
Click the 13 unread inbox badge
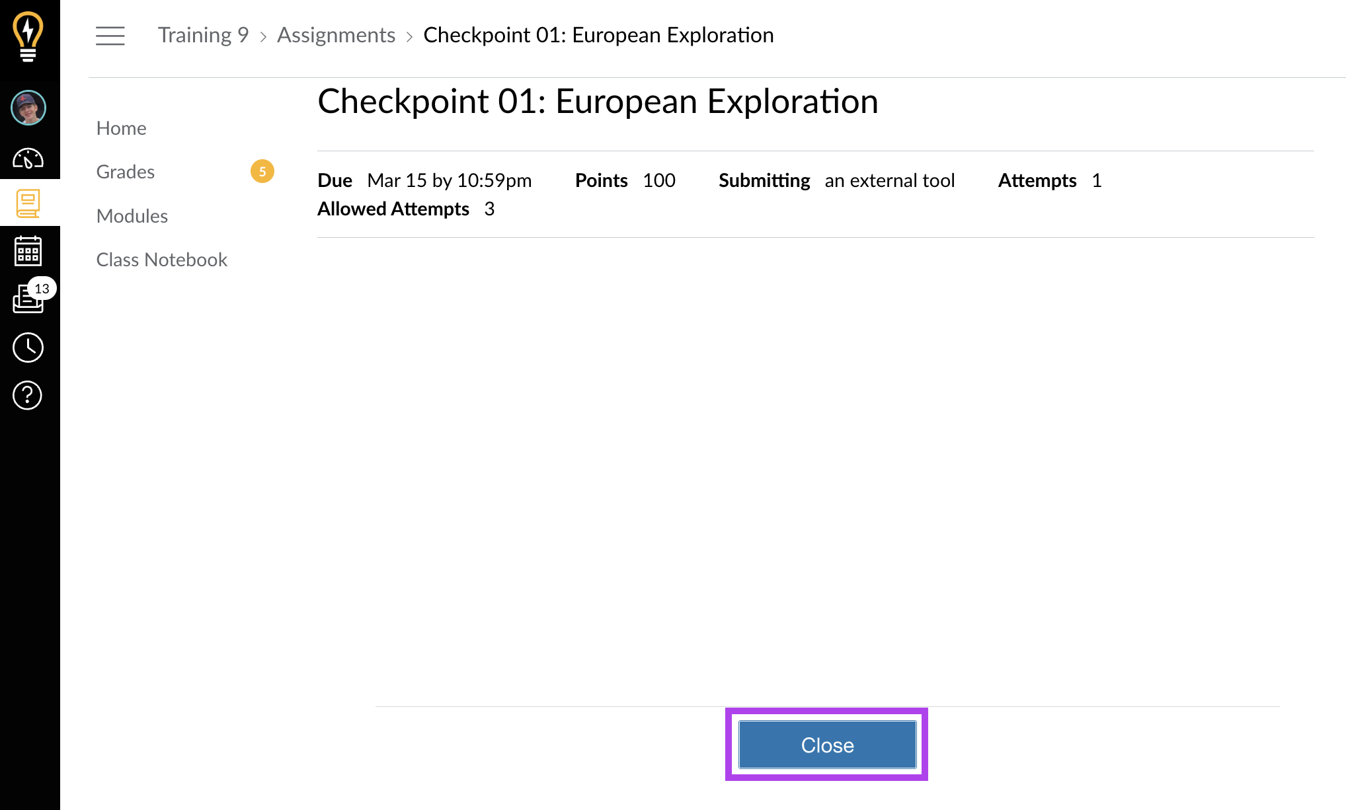(42, 289)
